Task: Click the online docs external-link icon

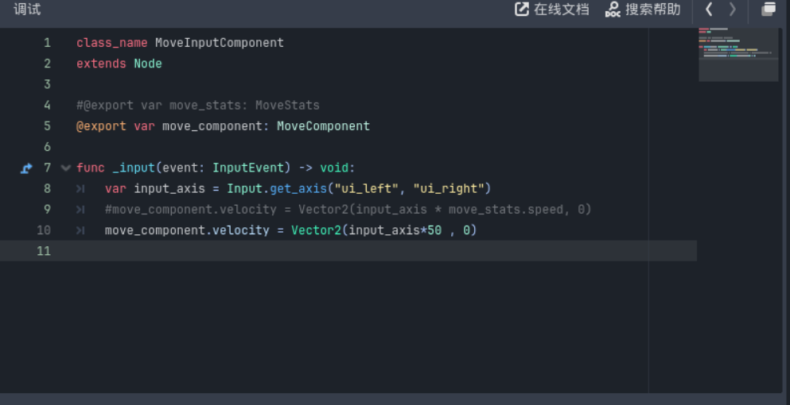Action: pyautogui.click(x=521, y=10)
